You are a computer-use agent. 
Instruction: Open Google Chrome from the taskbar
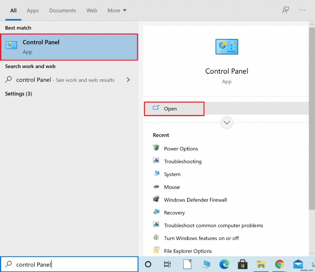[279, 264]
